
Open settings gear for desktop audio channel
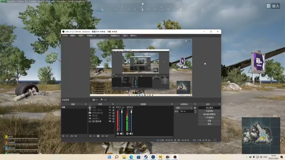point(127,134)
